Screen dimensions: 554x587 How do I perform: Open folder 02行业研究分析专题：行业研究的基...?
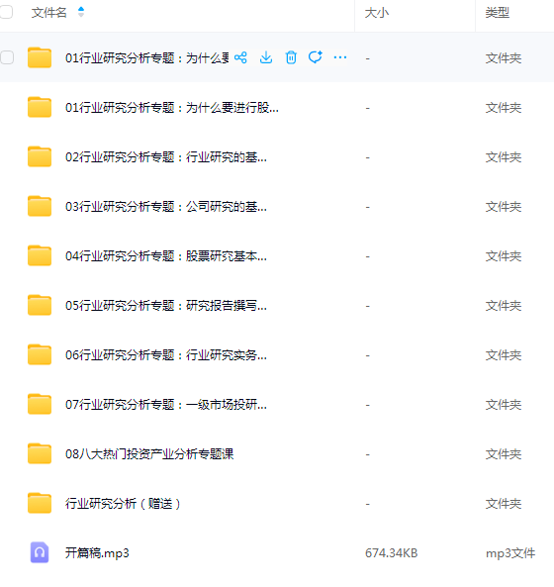click(166, 157)
